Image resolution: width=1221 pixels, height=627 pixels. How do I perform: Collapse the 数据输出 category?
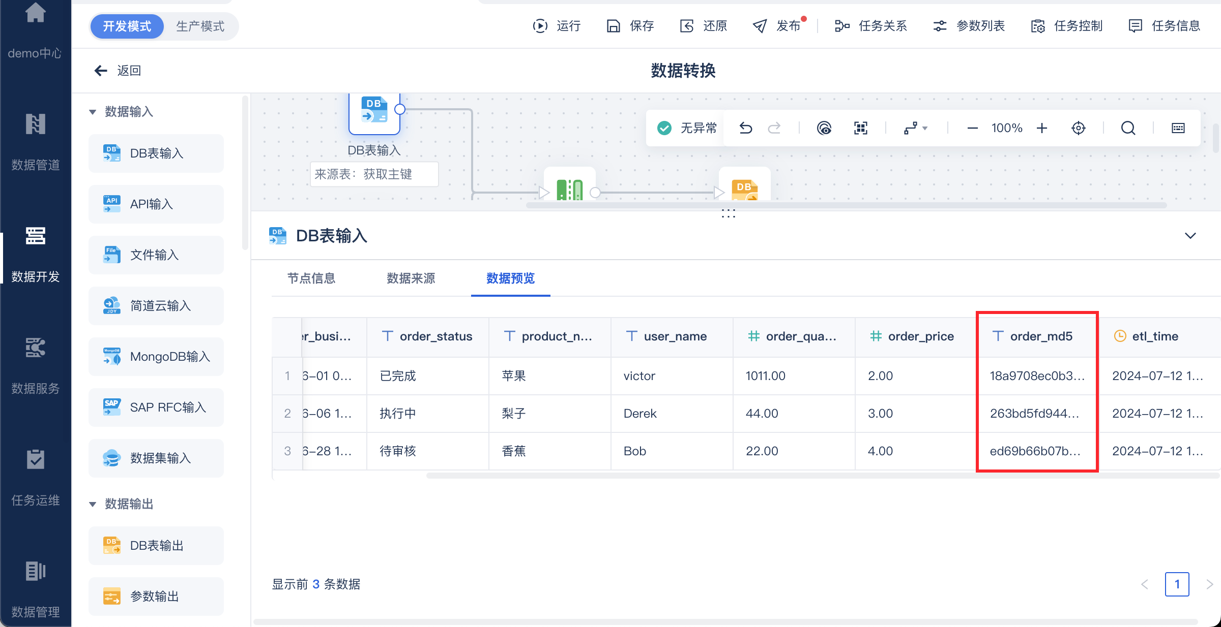click(x=93, y=504)
